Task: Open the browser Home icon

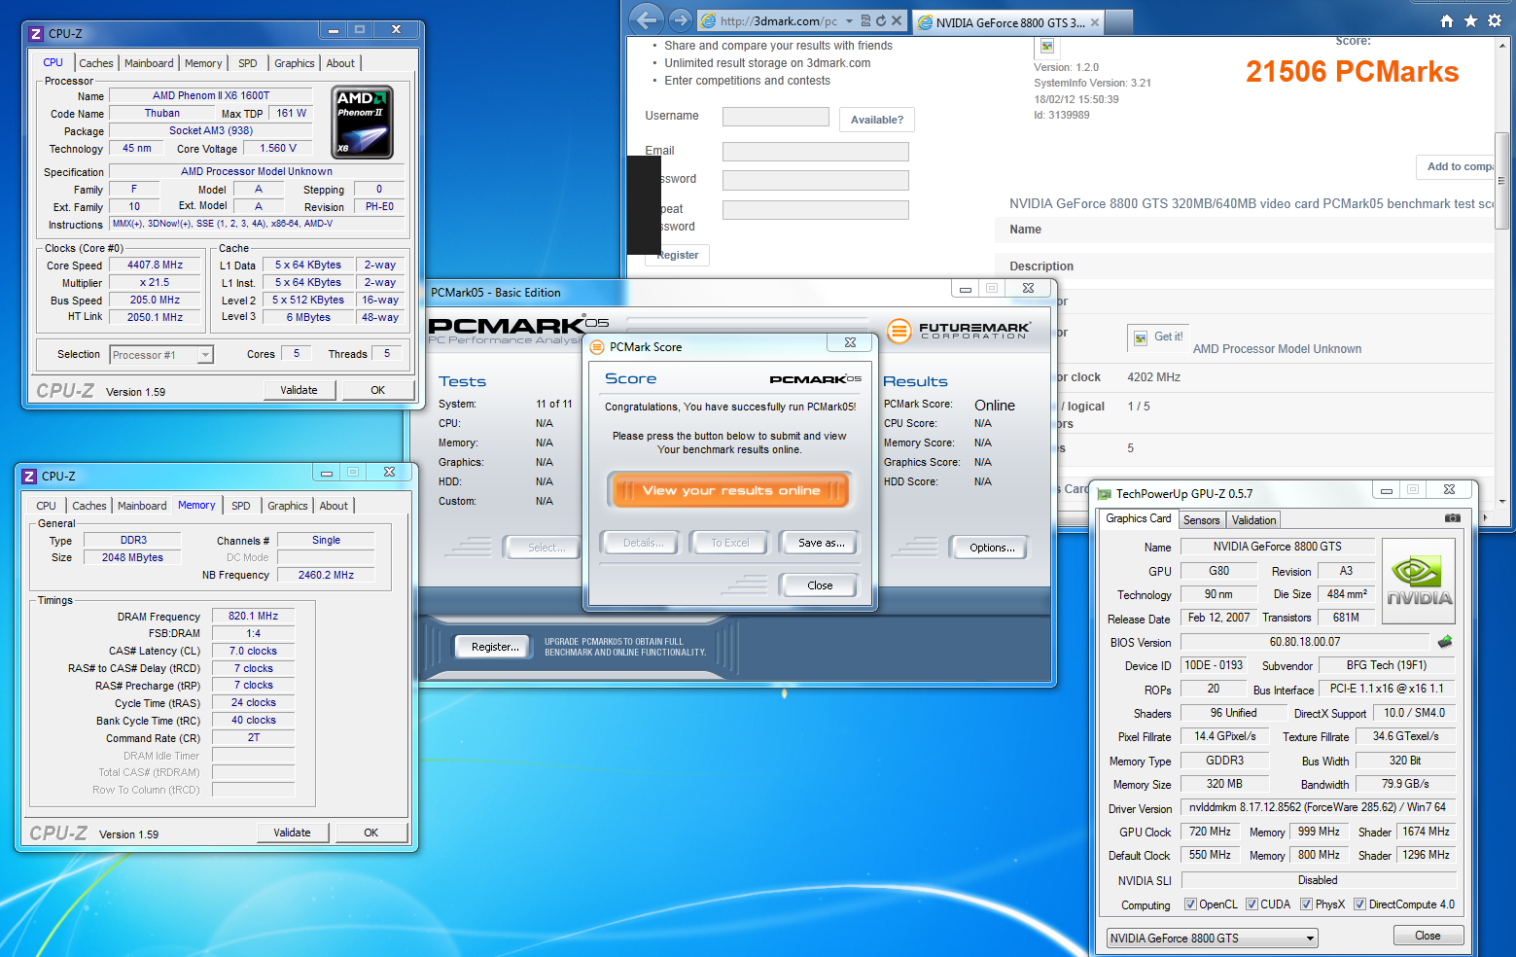Action: [x=1447, y=20]
